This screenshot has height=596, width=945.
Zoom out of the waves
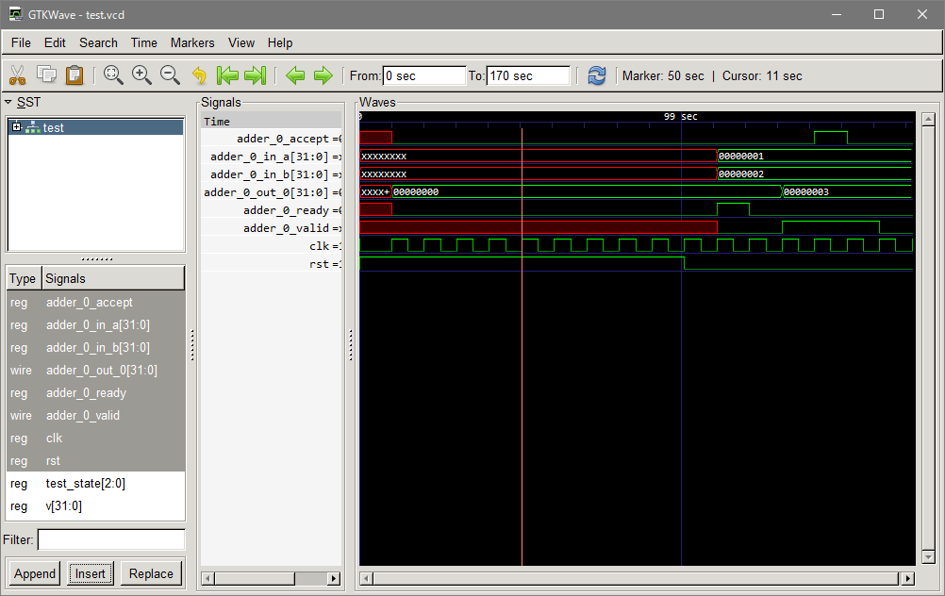tap(170, 75)
